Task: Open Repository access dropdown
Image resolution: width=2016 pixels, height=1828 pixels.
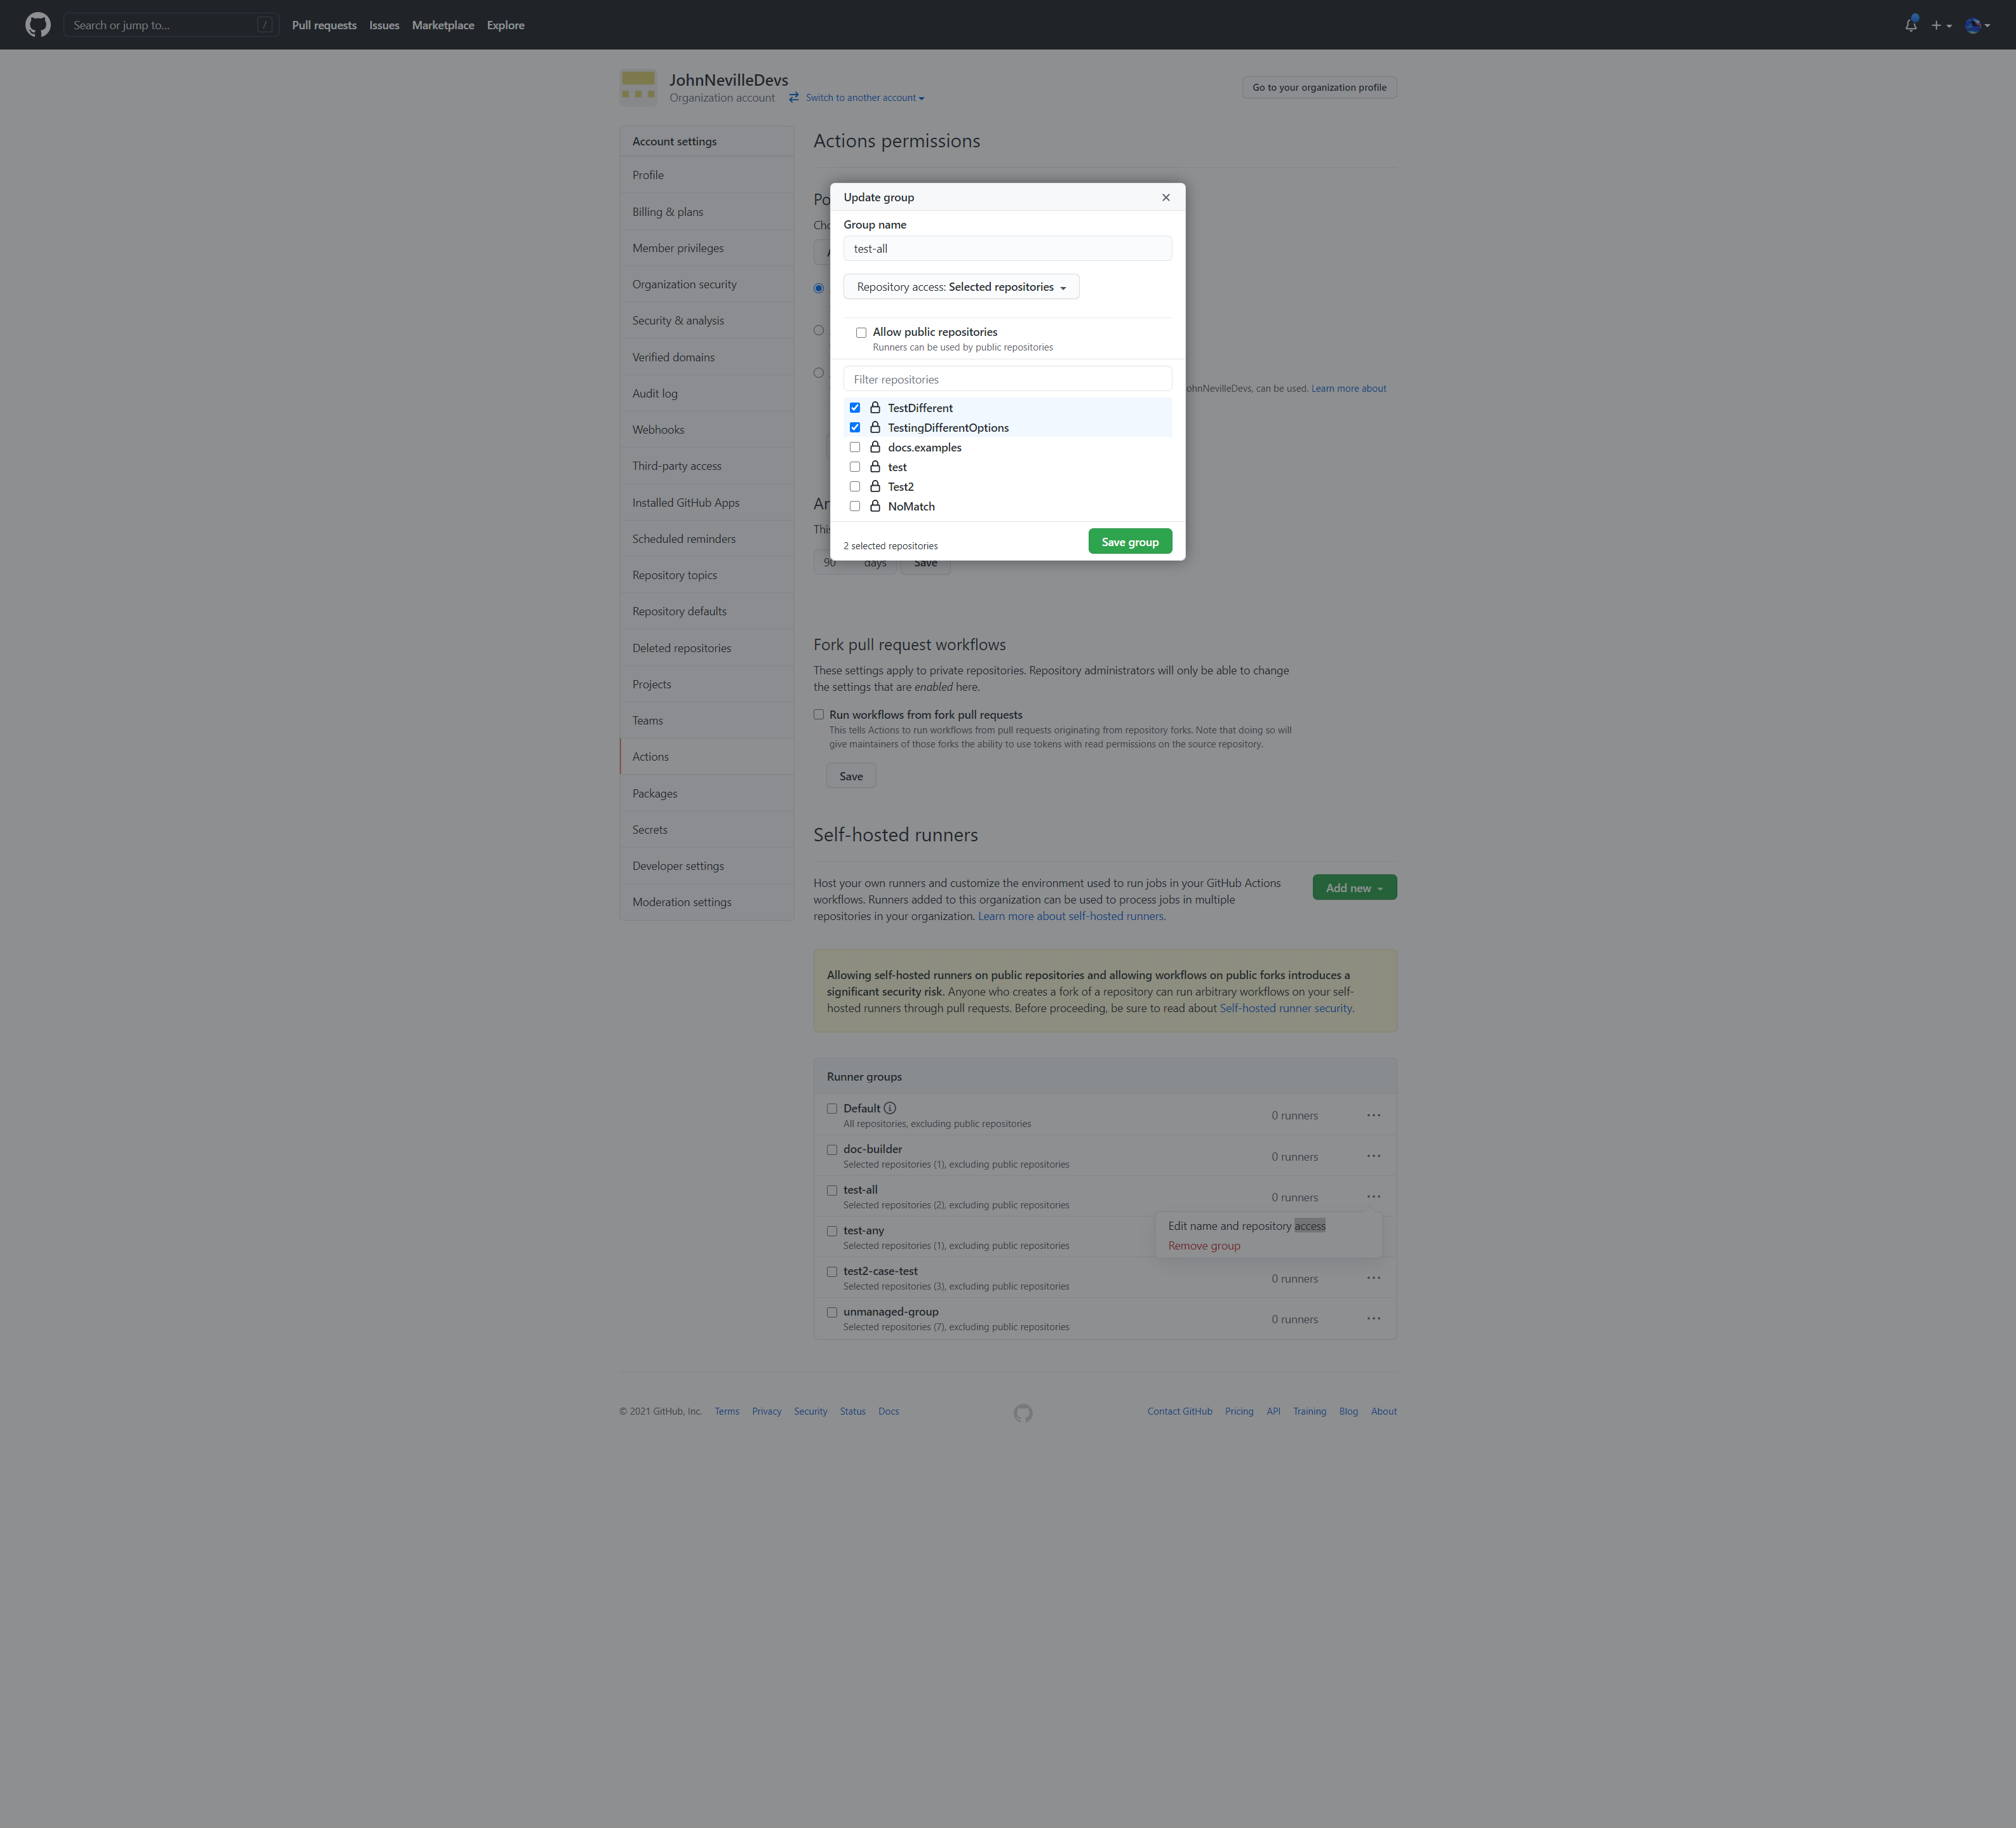Action: click(961, 287)
